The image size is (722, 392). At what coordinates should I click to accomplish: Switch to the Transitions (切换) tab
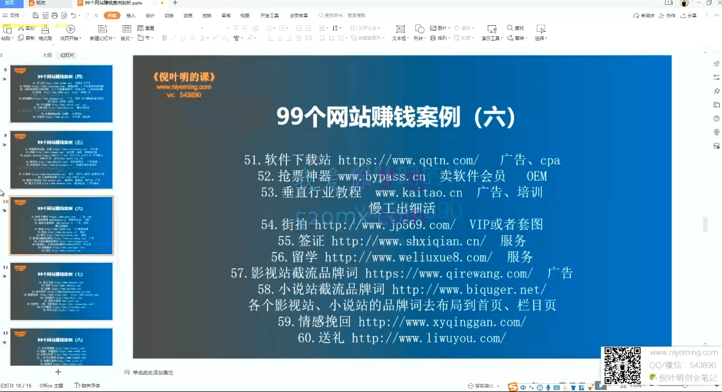pyautogui.click(x=169, y=16)
